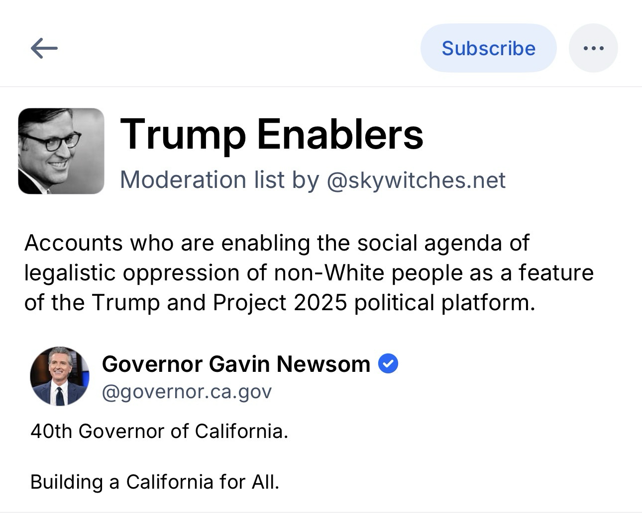Open Governor Gavin Newsom's profile by name
642x519 pixels.
click(x=236, y=364)
